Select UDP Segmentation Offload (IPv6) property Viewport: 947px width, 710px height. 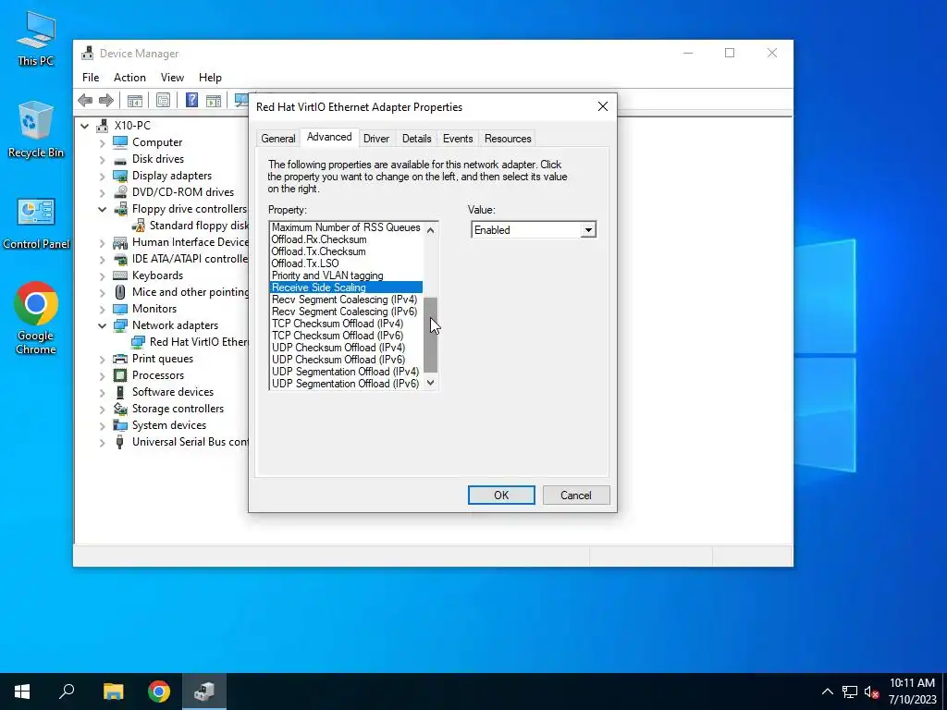[346, 384]
